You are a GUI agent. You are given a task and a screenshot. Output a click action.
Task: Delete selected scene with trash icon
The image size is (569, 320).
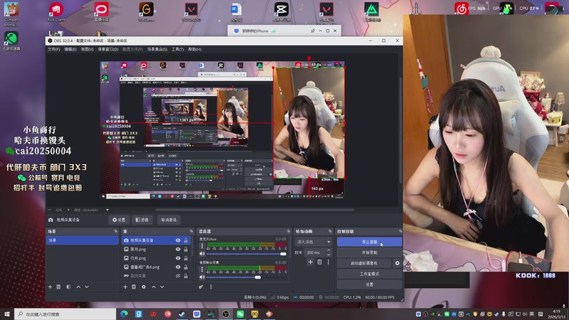58,287
